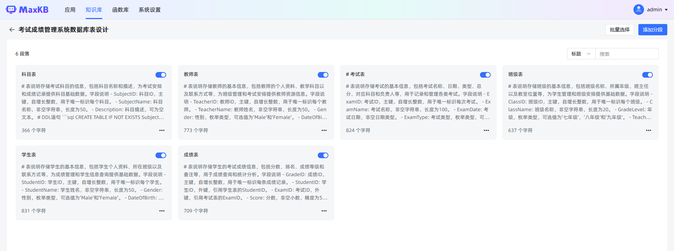
Task: Open more options for 成绩表 card
Action: (x=324, y=211)
